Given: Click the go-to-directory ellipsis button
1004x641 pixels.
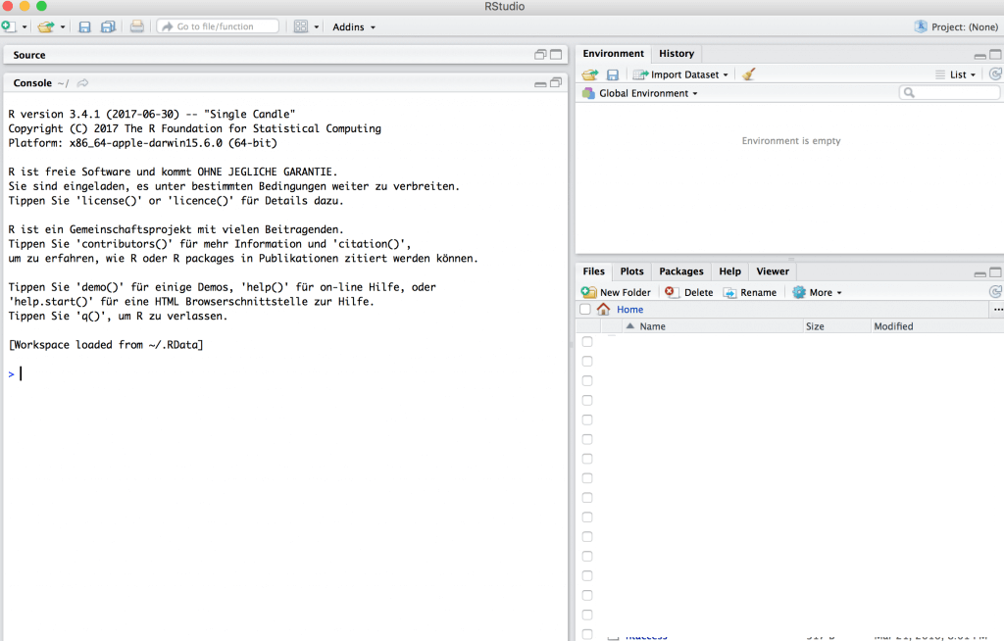Looking at the screenshot, I should [997, 310].
